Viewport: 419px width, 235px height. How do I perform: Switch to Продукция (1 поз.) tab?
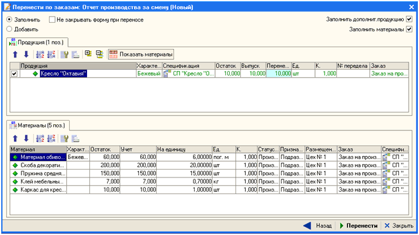pyautogui.click(x=37, y=42)
